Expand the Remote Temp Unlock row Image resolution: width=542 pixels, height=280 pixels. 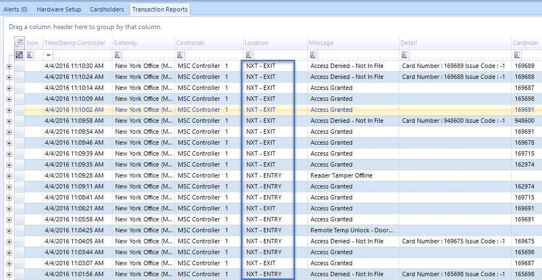[x=9, y=230]
